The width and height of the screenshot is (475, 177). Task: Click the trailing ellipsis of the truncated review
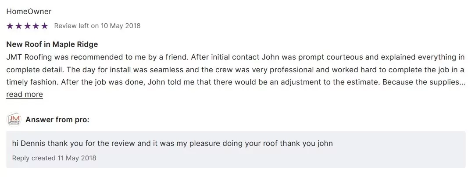[462, 82]
